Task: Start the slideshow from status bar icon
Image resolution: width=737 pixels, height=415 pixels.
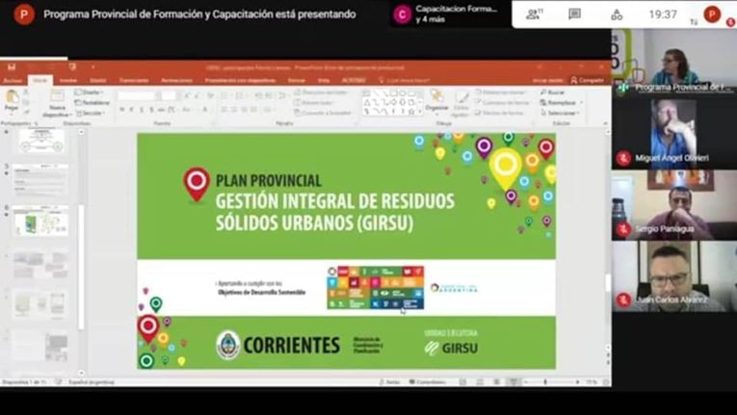Action: tap(513, 382)
